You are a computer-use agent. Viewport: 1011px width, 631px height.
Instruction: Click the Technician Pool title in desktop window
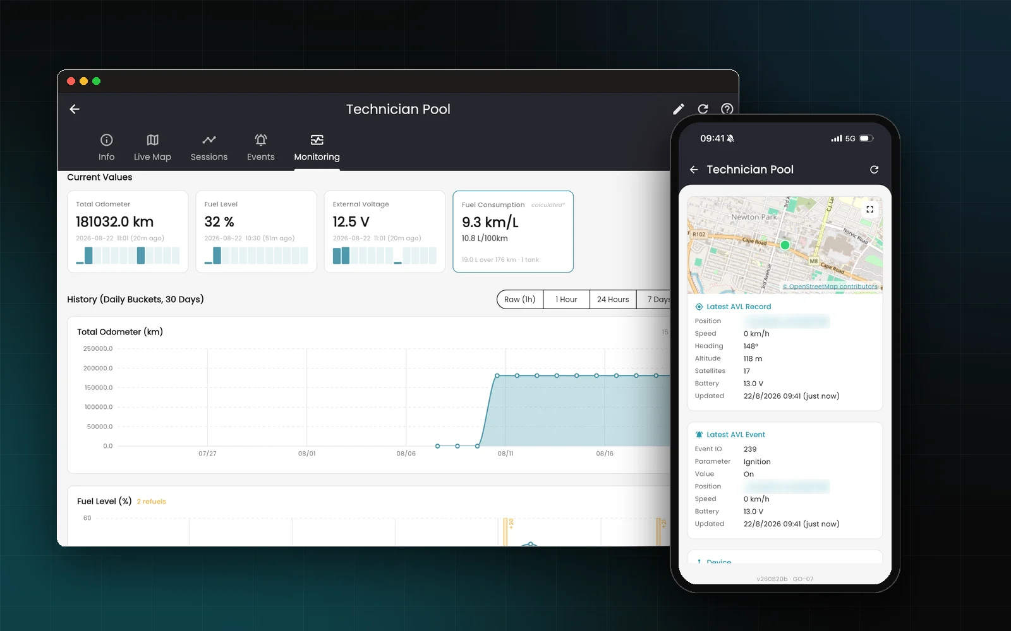pyautogui.click(x=398, y=109)
